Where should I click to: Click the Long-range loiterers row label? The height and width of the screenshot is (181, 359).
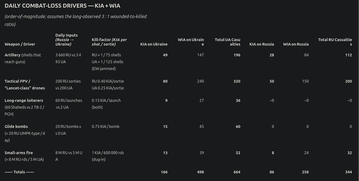[x=25, y=107]
